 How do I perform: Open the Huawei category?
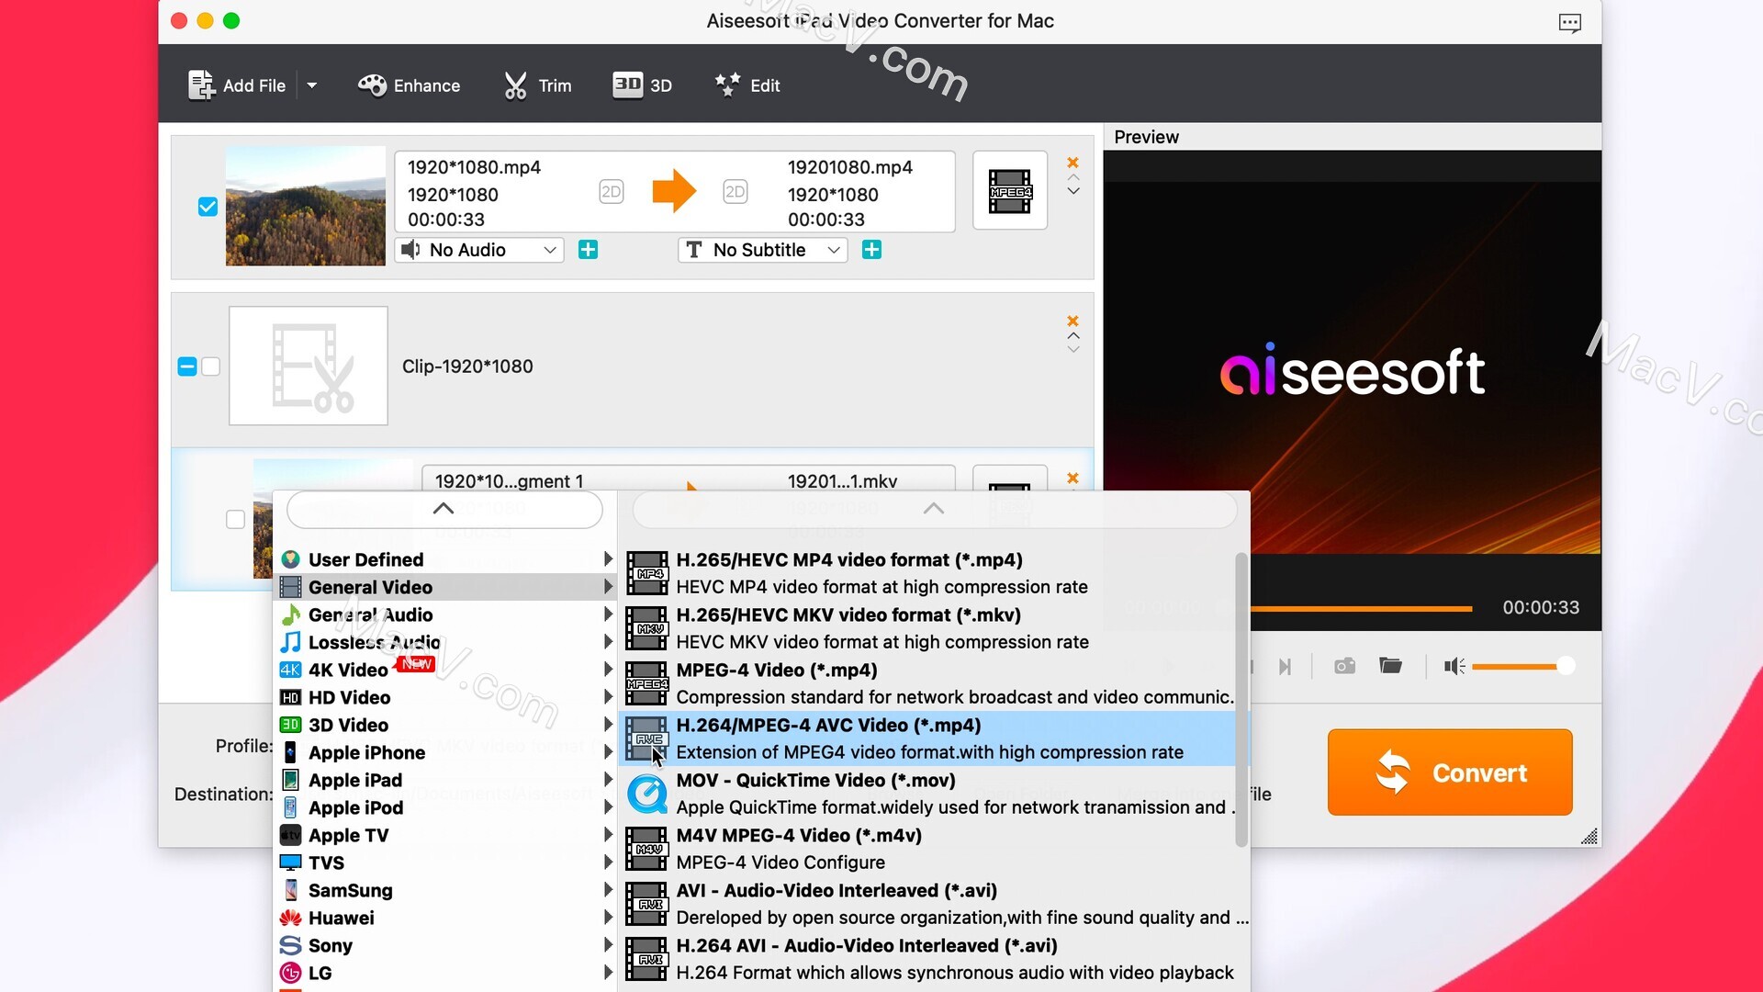coord(445,918)
